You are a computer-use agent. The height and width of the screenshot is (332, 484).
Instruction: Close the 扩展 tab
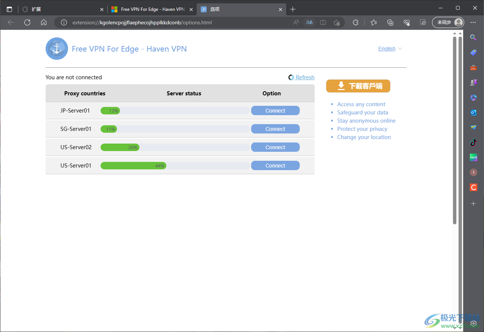(x=102, y=9)
